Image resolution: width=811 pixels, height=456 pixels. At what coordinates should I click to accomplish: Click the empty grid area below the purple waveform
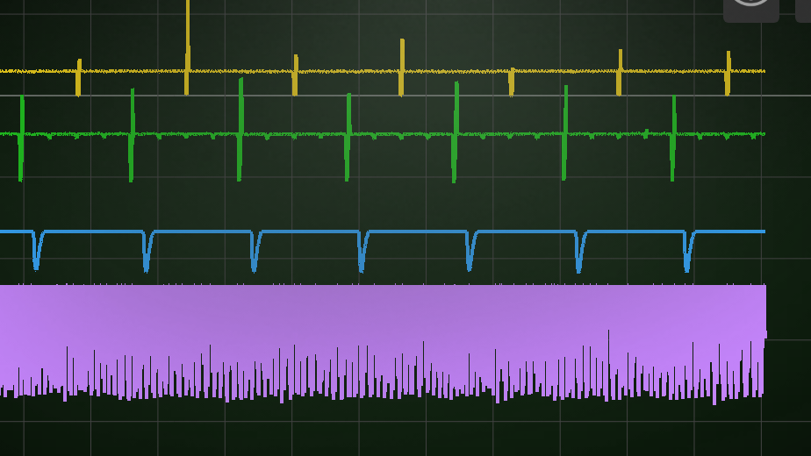[383, 430]
